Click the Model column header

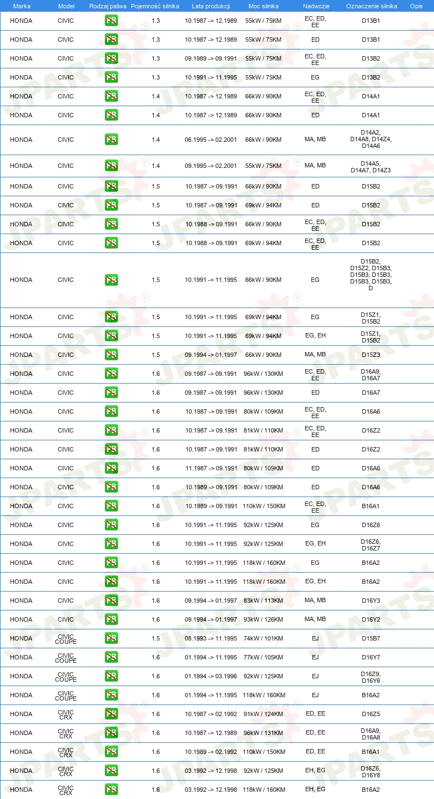coord(66,6)
